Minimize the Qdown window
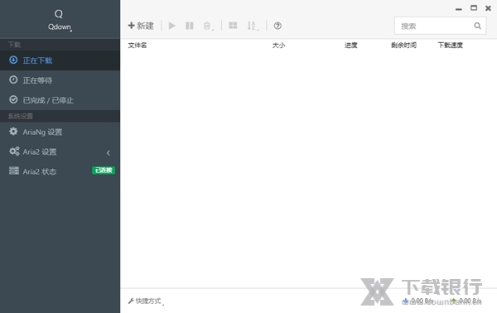 458,9
